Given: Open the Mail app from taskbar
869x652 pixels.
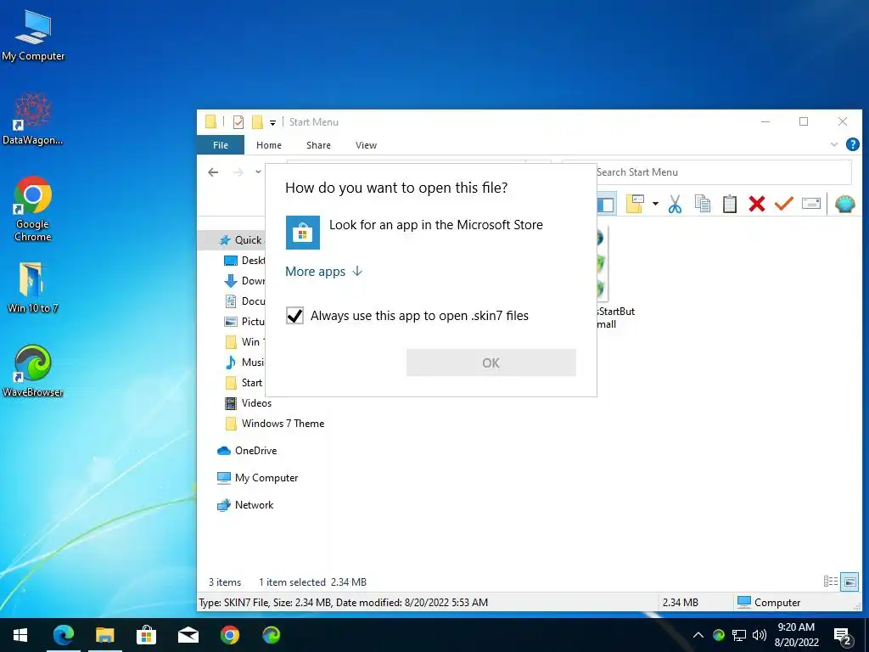Looking at the screenshot, I should coord(188,635).
